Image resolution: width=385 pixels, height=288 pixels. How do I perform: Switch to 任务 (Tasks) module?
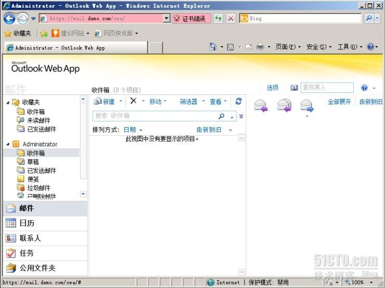pos(45,253)
